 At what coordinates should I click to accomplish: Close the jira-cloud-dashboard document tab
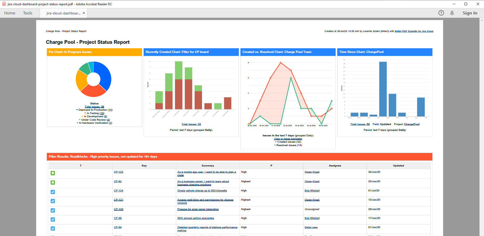pyautogui.click(x=84, y=13)
